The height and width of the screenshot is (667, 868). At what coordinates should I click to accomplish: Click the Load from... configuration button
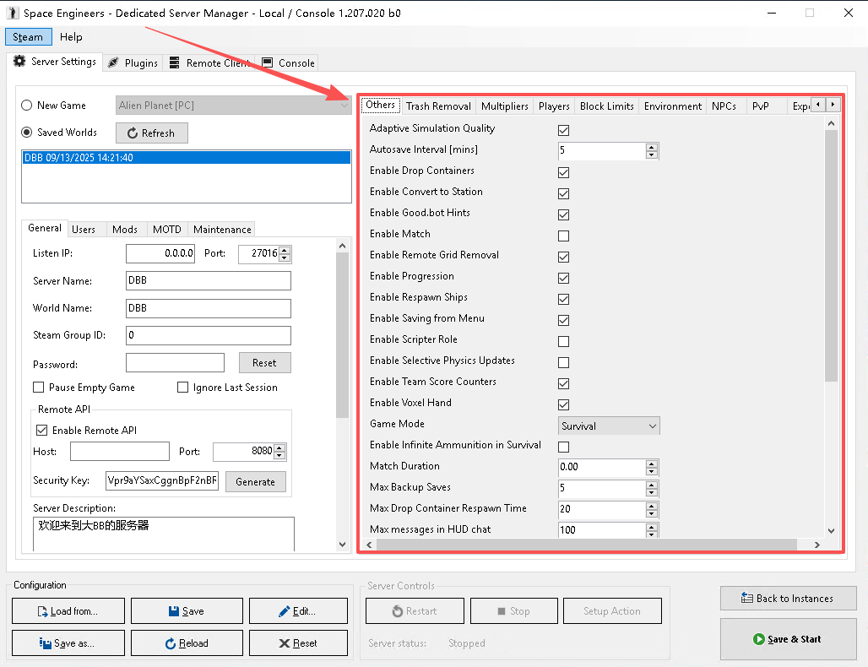pyautogui.click(x=68, y=611)
